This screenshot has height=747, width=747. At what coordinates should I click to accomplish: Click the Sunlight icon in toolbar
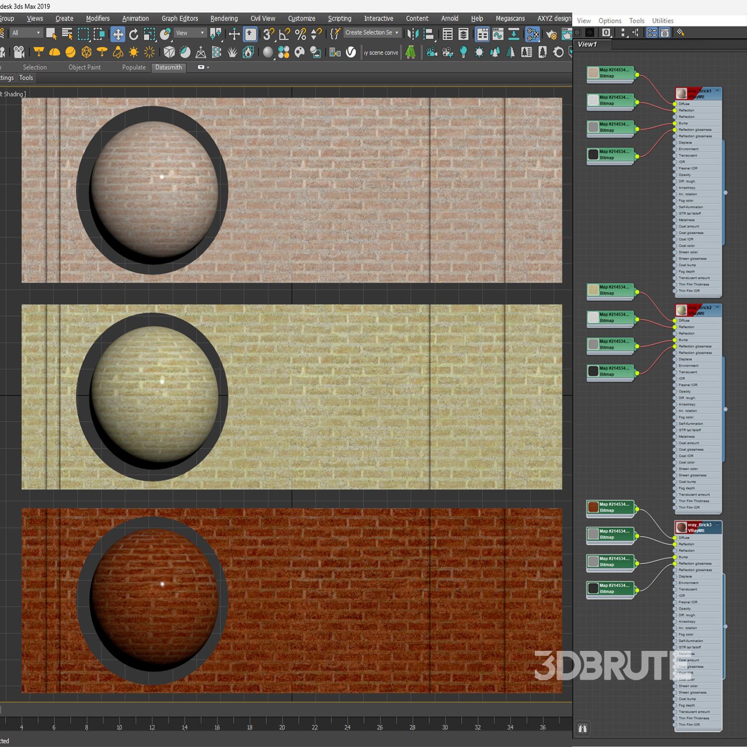pyautogui.click(x=133, y=52)
